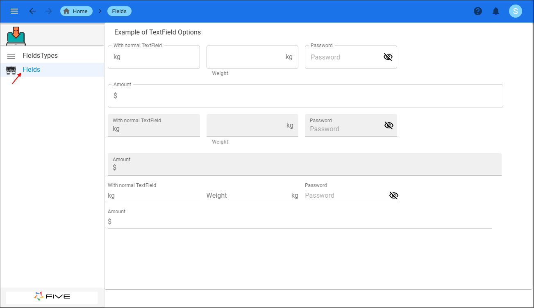The width and height of the screenshot is (534, 308).
Task: Open the user avatar menu
Action: click(x=516, y=11)
